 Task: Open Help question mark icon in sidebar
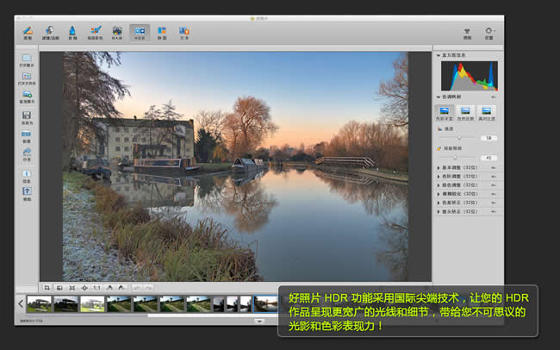pos(27,195)
